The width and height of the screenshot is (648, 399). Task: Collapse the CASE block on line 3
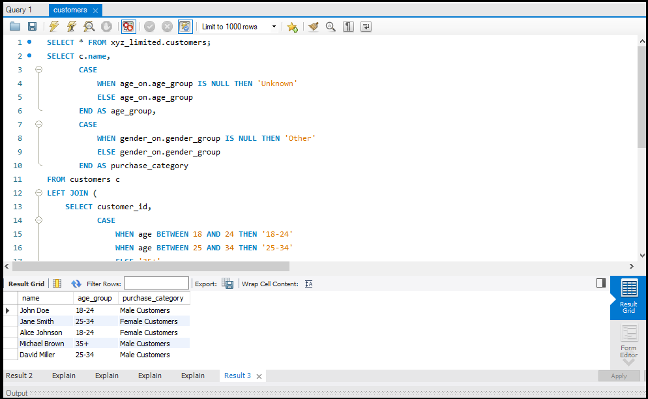pyautogui.click(x=38, y=70)
